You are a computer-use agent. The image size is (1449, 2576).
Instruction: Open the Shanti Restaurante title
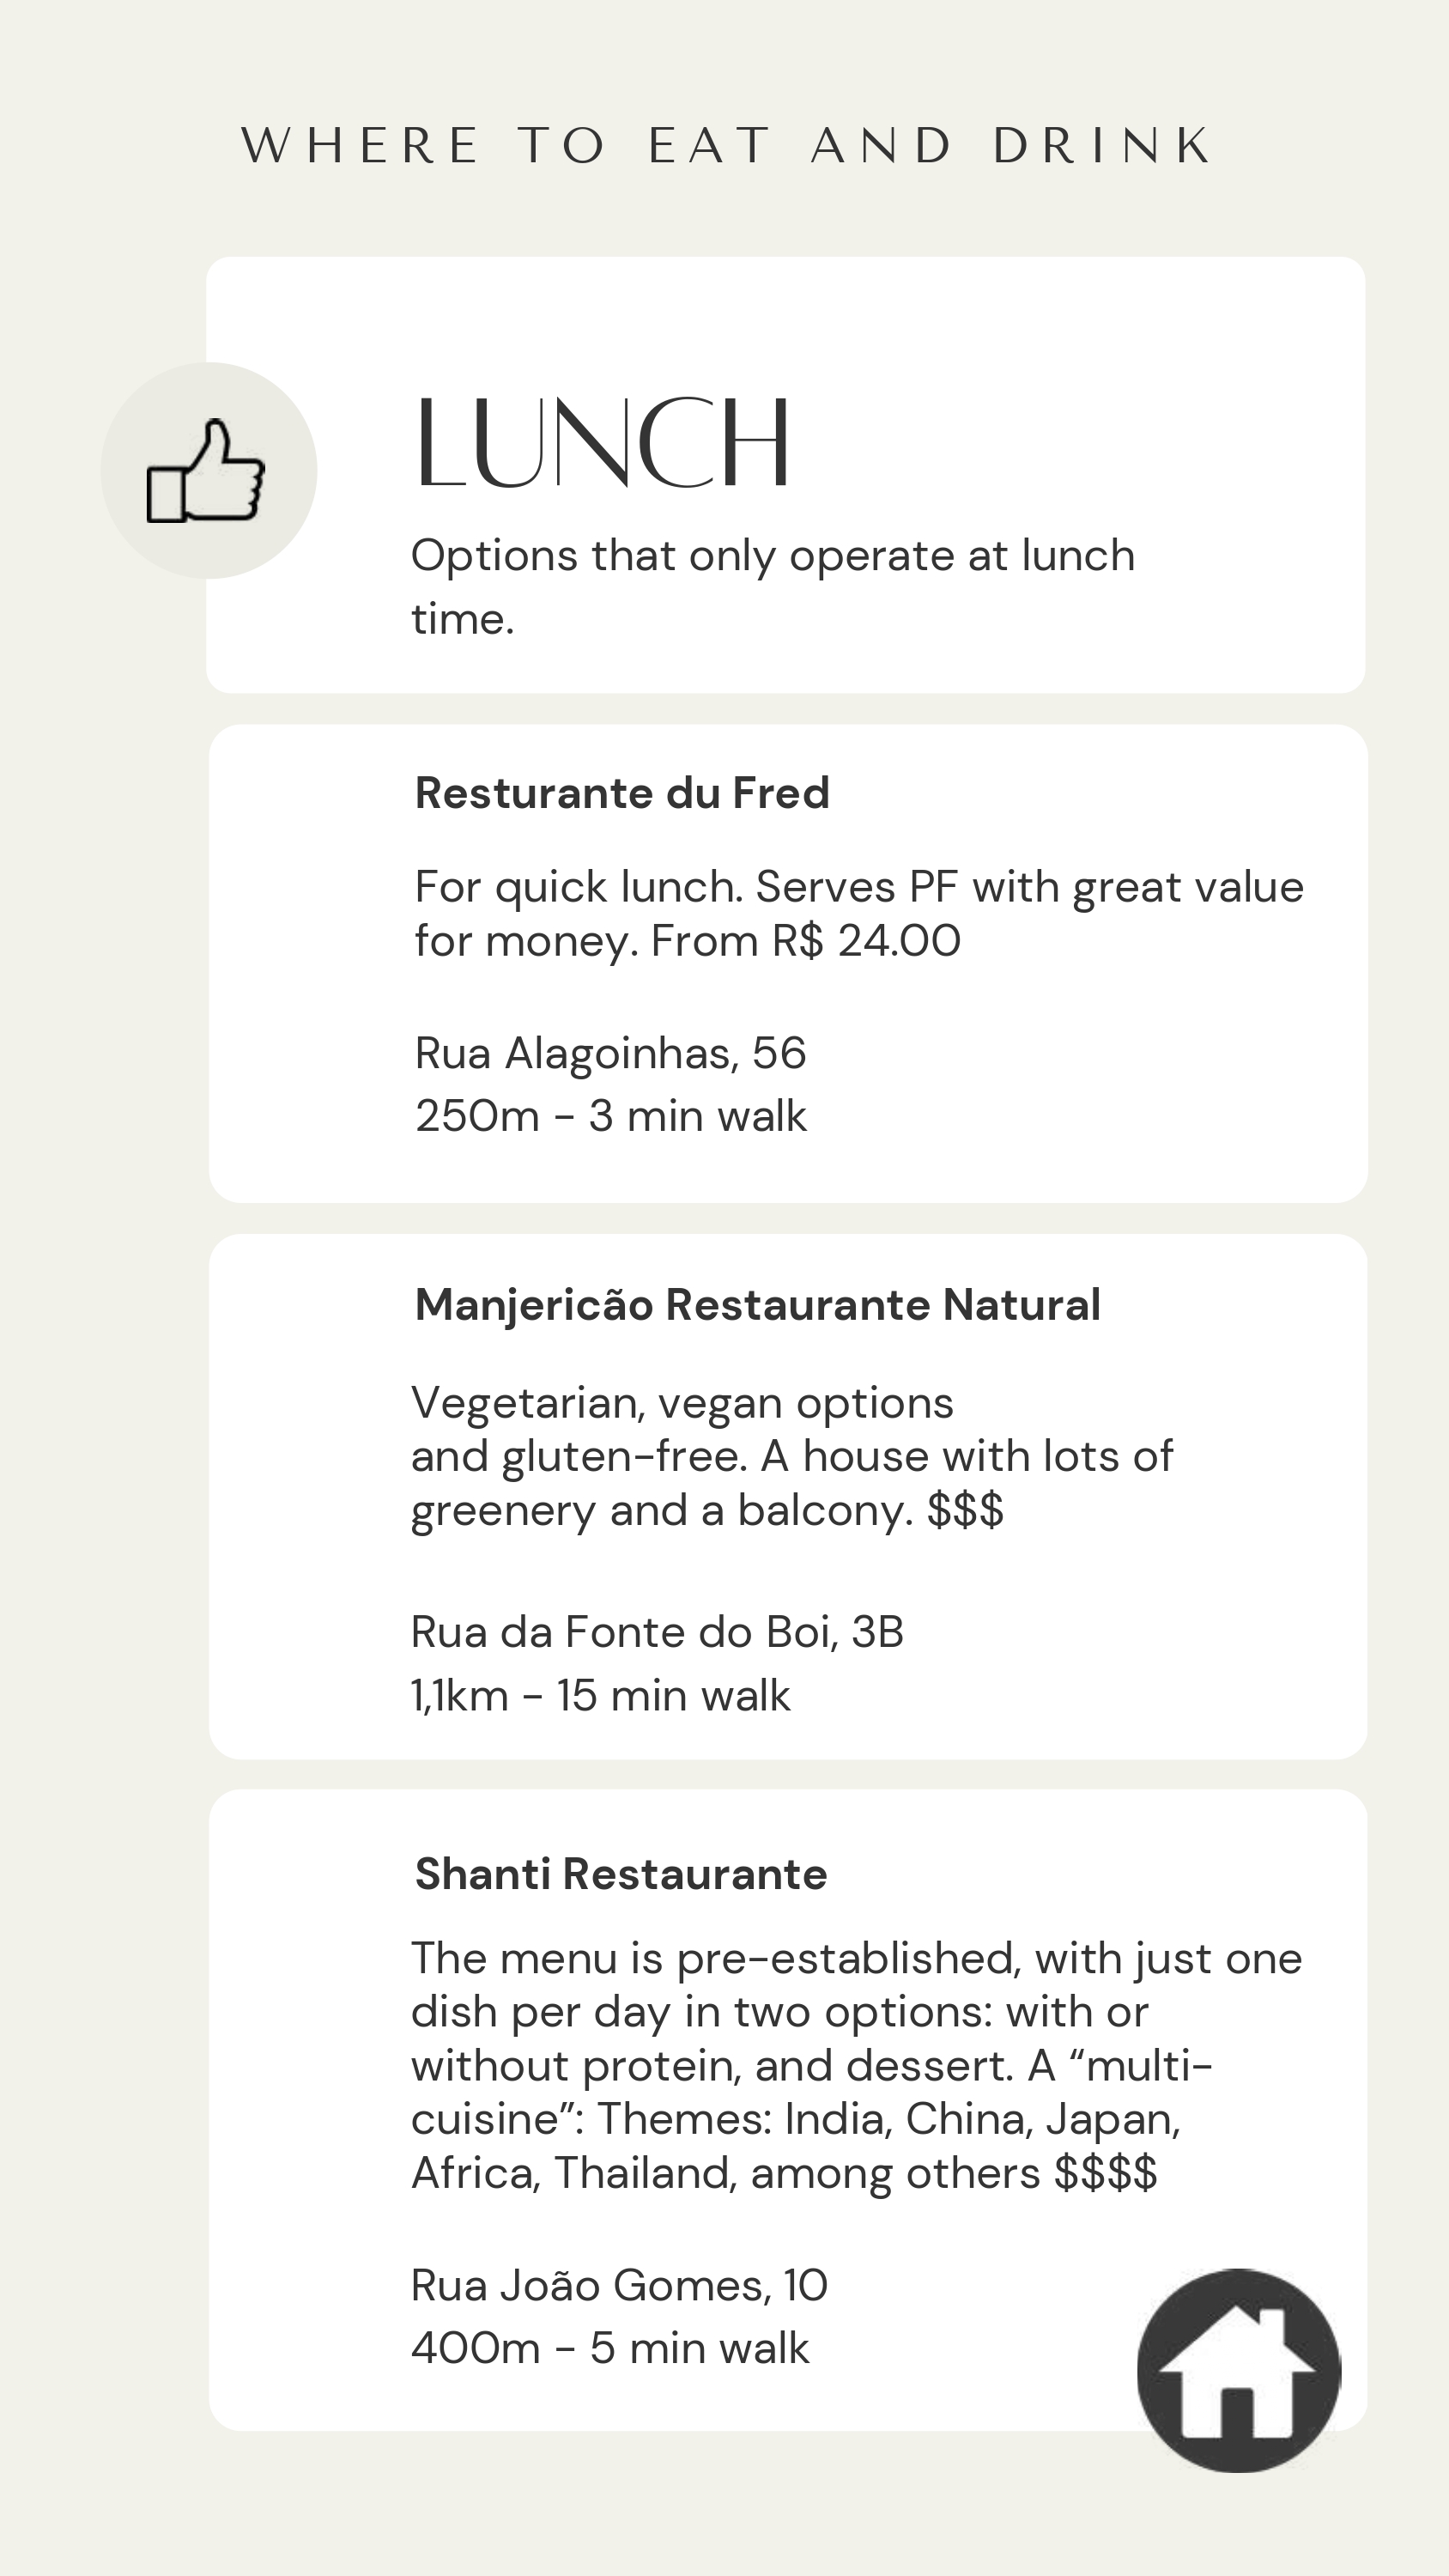[x=621, y=1874]
